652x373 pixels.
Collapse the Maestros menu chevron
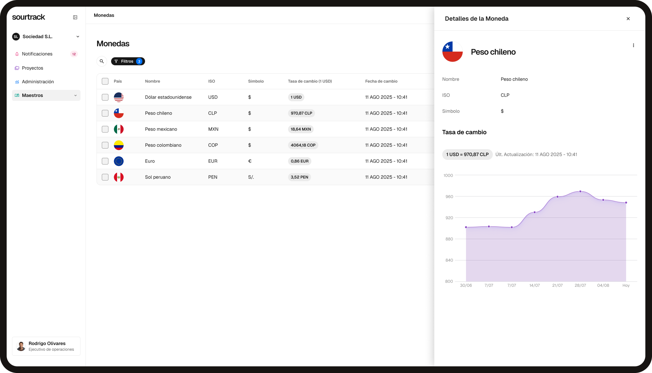75,95
